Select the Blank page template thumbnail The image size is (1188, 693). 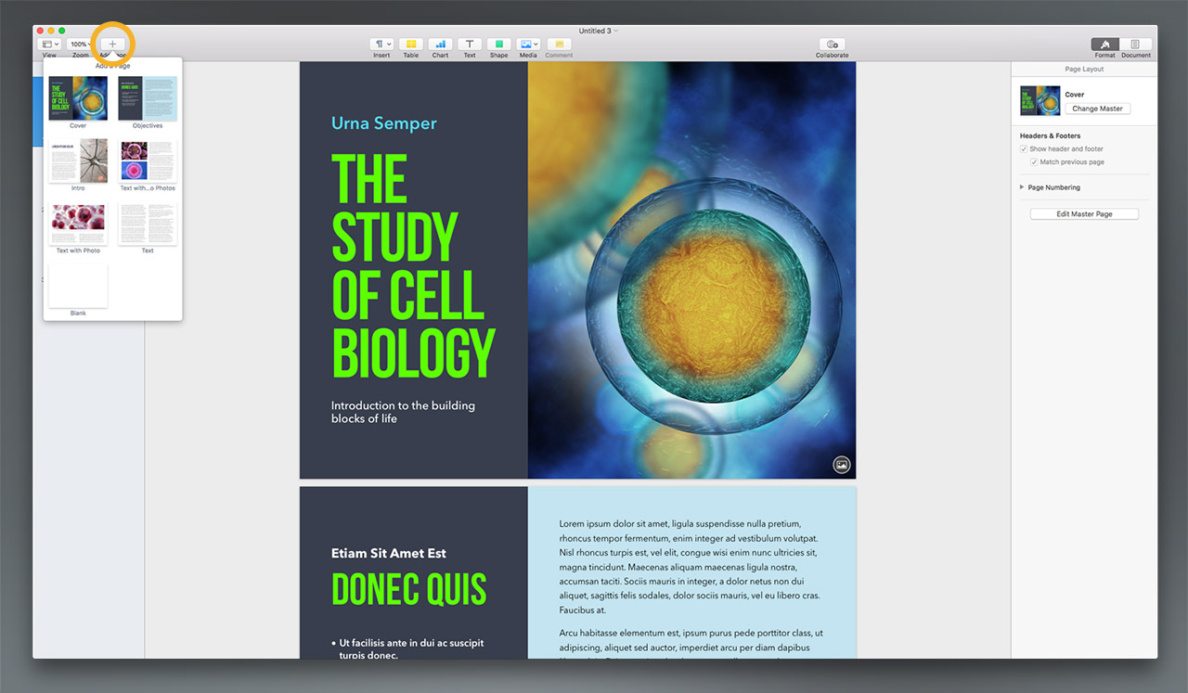point(78,287)
